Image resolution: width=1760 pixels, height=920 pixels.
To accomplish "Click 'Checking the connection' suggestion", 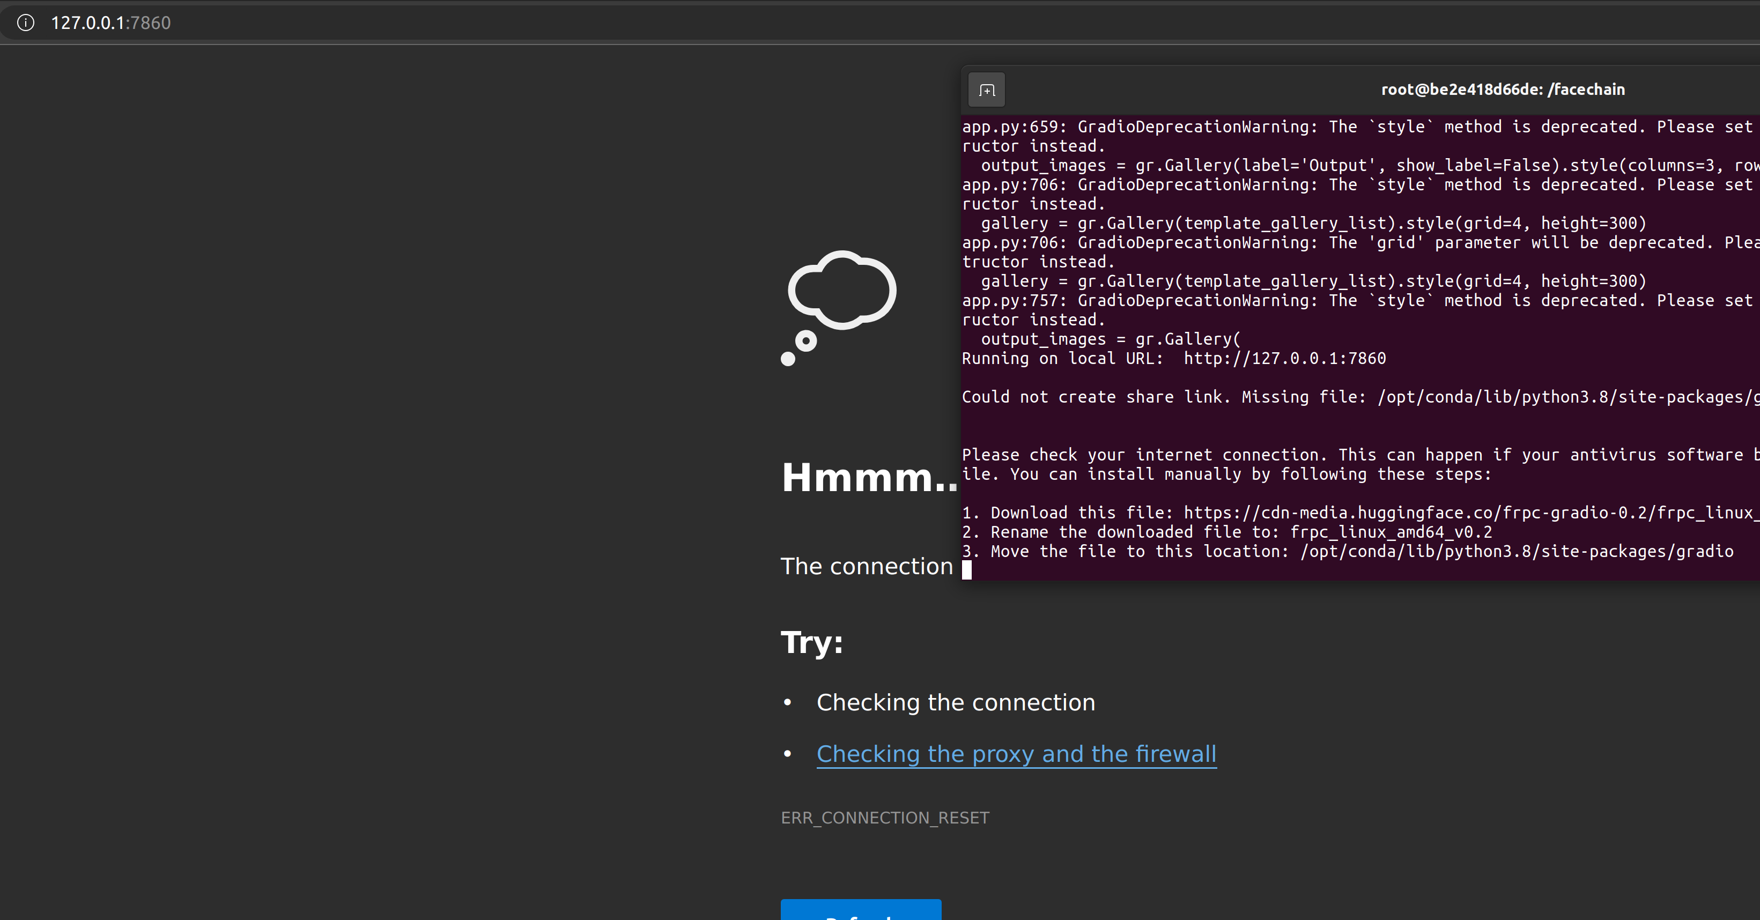I will tap(955, 702).
